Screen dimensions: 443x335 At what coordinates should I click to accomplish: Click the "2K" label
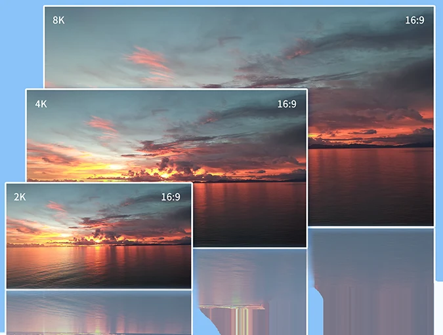(x=20, y=197)
